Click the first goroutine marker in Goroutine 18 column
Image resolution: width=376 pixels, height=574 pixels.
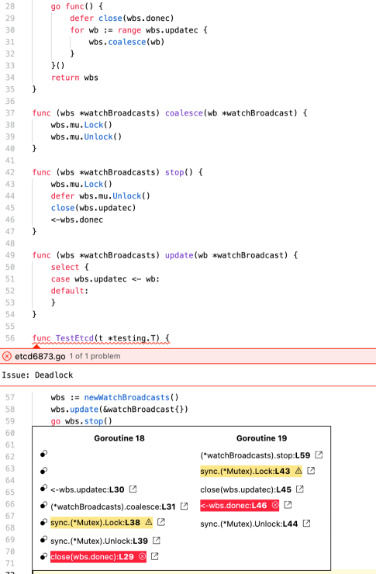[x=43, y=454]
